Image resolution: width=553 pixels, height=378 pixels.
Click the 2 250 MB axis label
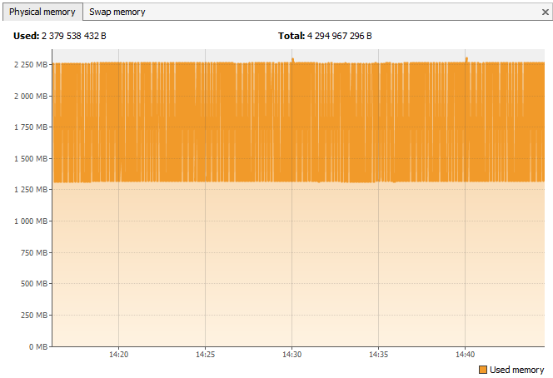[x=29, y=64]
